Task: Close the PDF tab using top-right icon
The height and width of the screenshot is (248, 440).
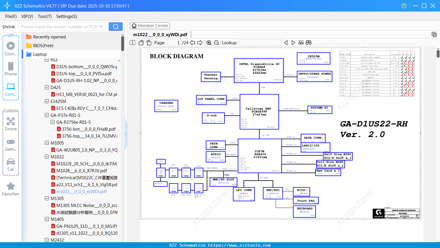Action: point(434,34)
